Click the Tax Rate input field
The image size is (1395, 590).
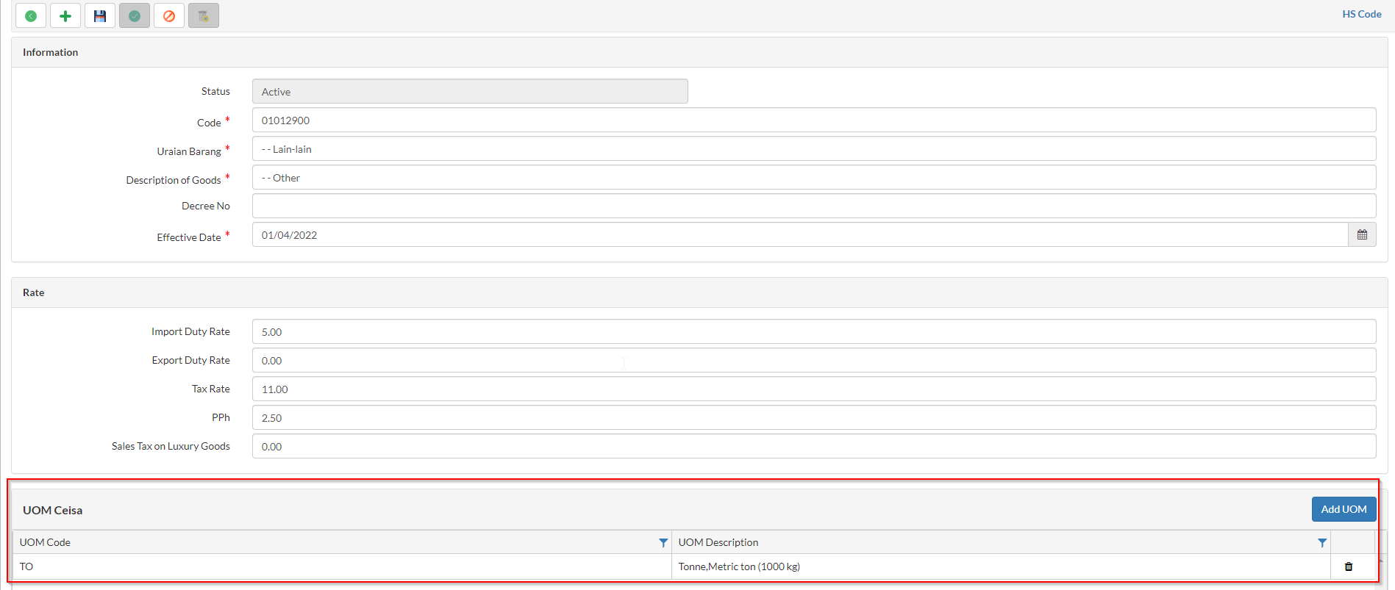(x=813, y=389)
